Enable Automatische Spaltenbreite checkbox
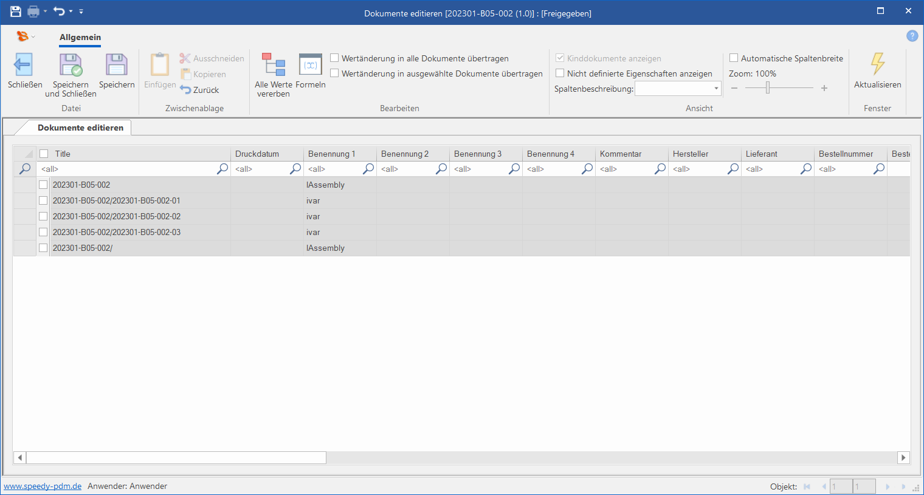The width and height of the screenshot is (924, 495). tap(734, 58)
